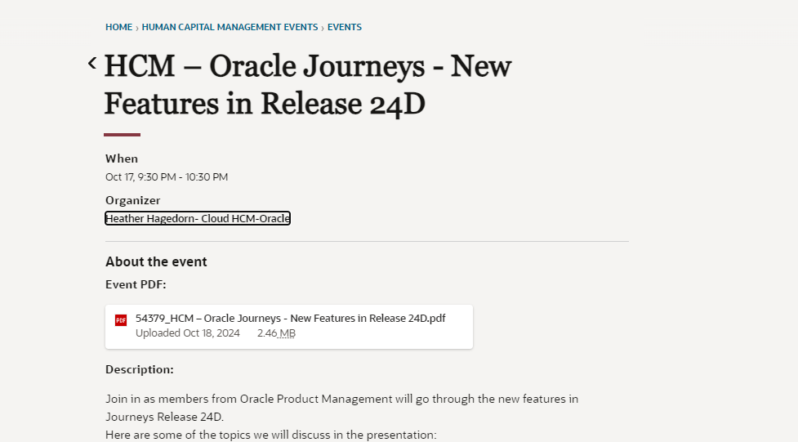
Task: Open the HOME breadcrumb link
Action: coord(118,27)
